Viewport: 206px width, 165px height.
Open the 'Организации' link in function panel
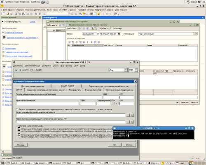pyautogui.click(x=10, y=48)
